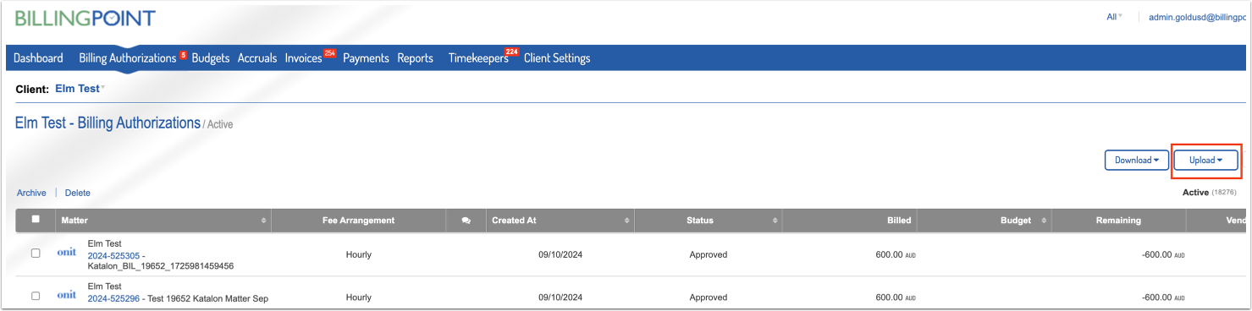
Task: Switch to the Accruals tab
Action: coord(257,58)
